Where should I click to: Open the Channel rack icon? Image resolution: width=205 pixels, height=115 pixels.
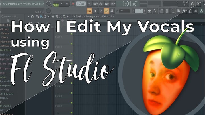click(161, 11)
